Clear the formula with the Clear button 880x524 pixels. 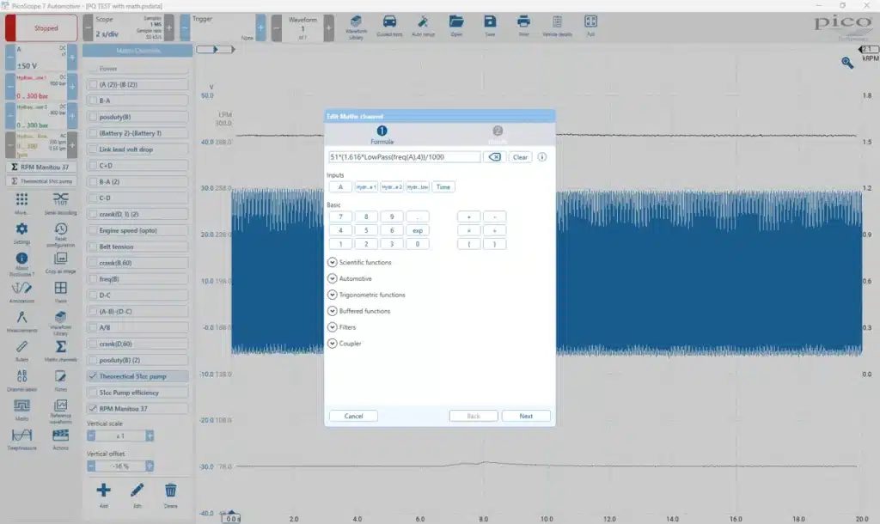[x=520, y=157]
